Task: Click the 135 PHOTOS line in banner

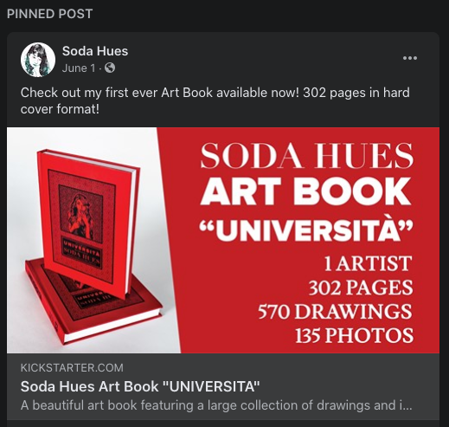Action: [354, 335]
